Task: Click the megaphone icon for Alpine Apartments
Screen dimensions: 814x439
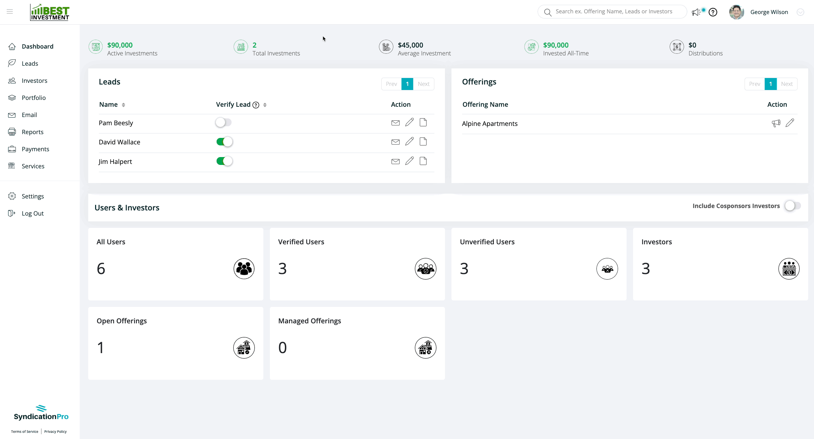Action: coord(776,123)
